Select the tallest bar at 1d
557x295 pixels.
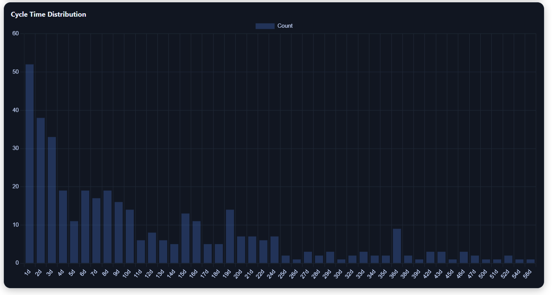point(29,163)
